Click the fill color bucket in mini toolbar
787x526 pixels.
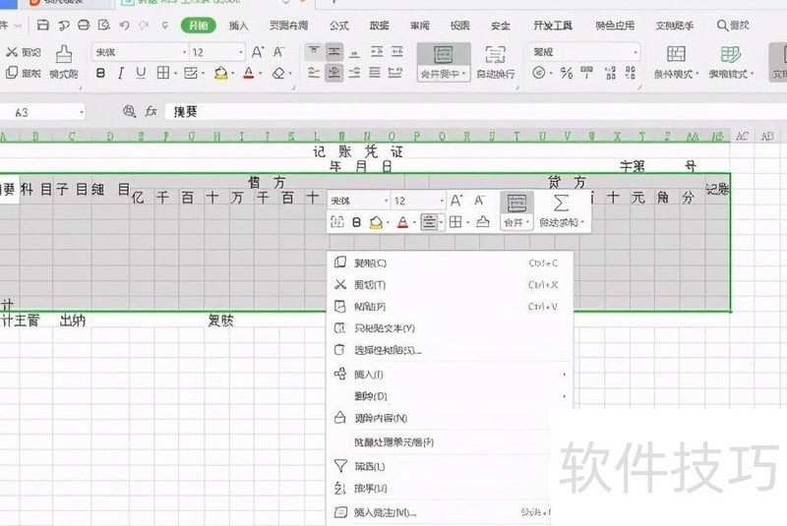point(376,223)
